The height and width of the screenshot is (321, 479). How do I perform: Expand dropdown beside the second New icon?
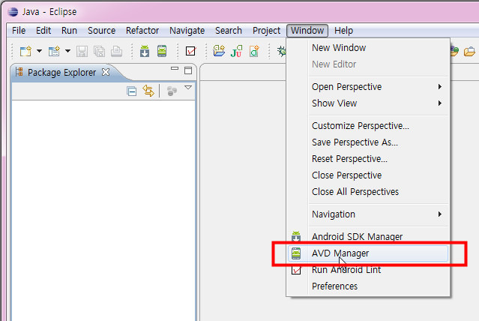pos(67,51)
